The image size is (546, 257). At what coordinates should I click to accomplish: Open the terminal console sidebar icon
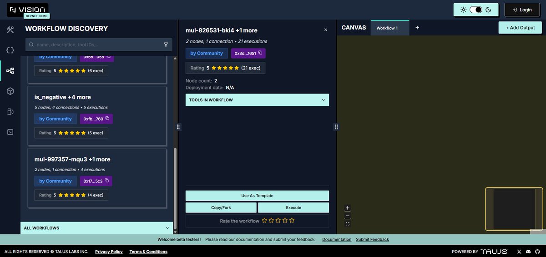tap(10, 132)
